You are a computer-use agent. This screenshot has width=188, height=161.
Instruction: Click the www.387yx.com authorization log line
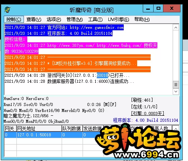(x=81, y=45)
